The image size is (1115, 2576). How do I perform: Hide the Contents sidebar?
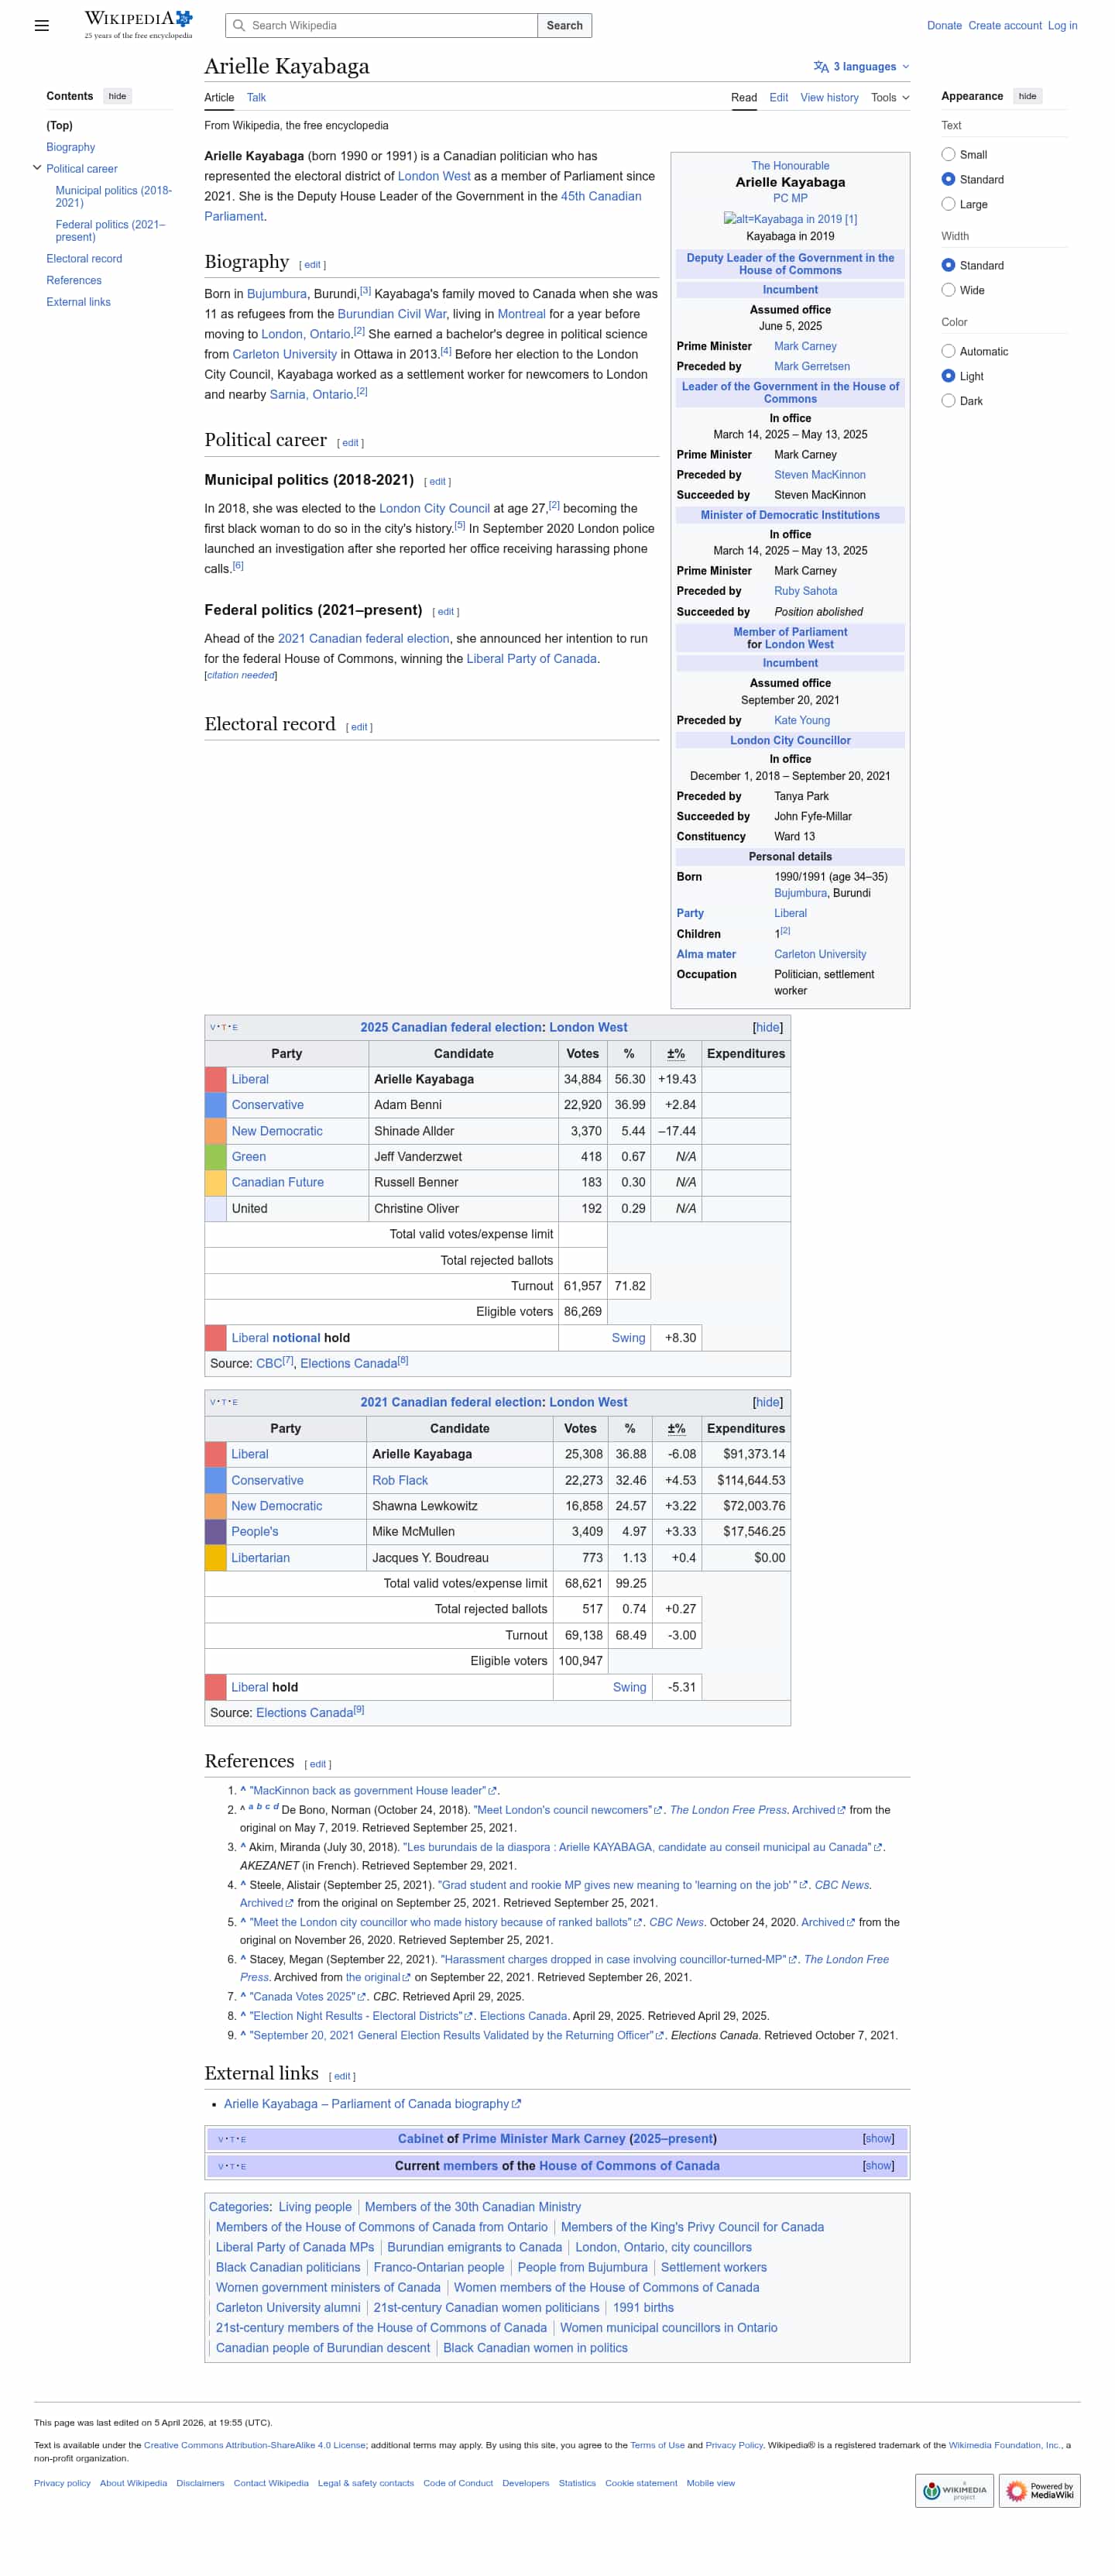point(117,97)
